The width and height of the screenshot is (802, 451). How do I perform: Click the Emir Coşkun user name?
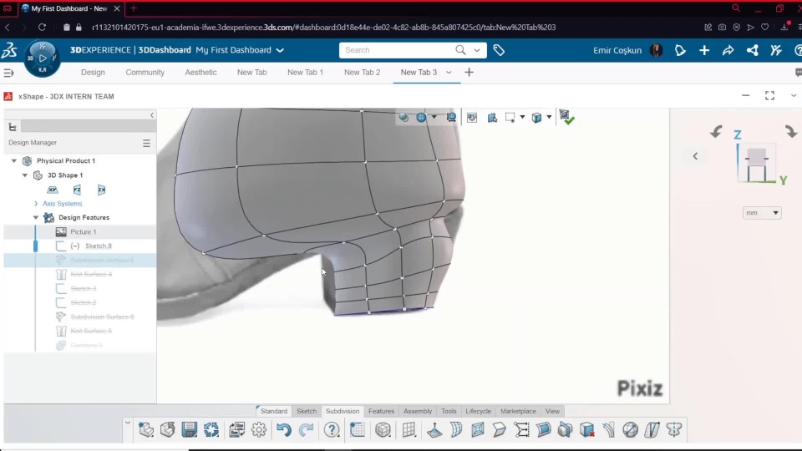click(x=617, y=50)
